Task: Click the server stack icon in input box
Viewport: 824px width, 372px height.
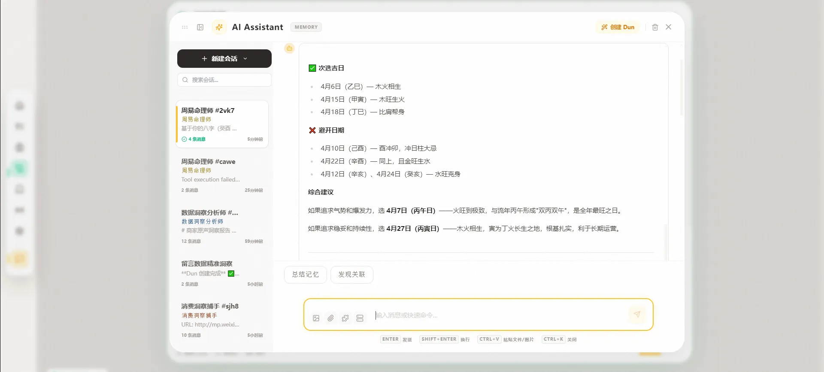Action: coord(360,318)
